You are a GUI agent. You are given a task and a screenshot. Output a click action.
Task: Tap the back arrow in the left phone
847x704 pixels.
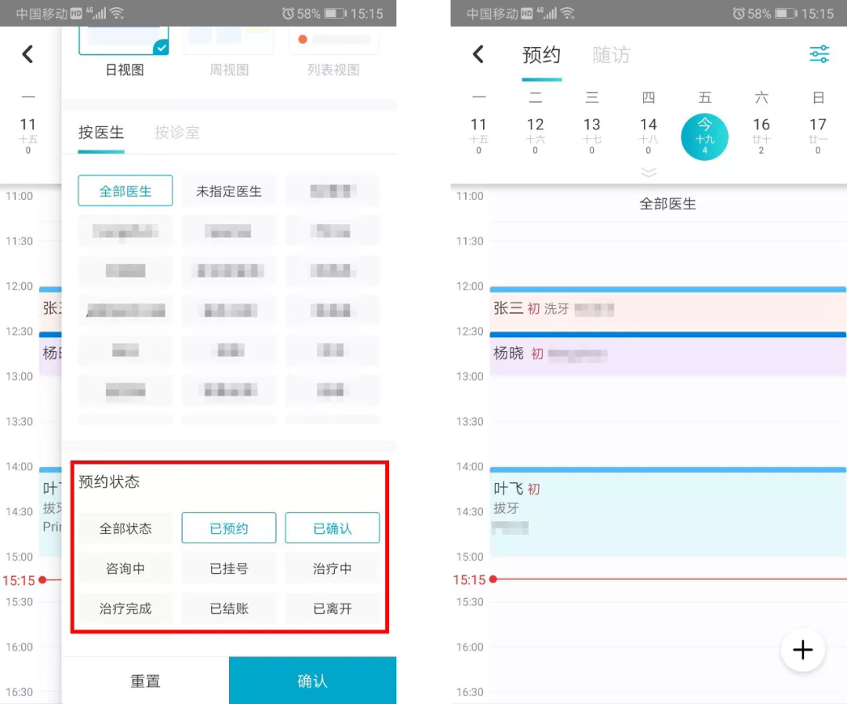tap(27, 54)
